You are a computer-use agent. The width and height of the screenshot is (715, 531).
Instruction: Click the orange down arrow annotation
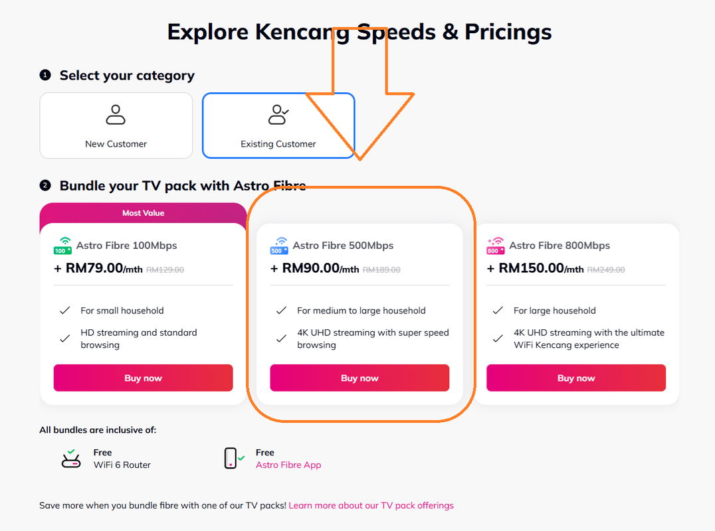[359, 100]
